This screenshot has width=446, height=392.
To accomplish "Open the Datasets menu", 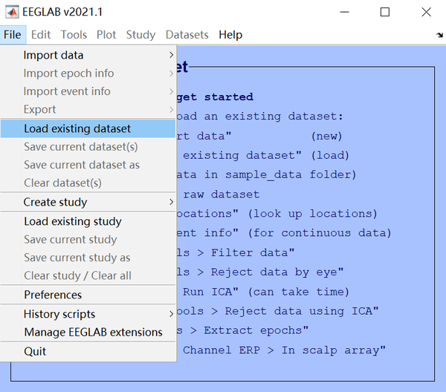I will [187, 35].
